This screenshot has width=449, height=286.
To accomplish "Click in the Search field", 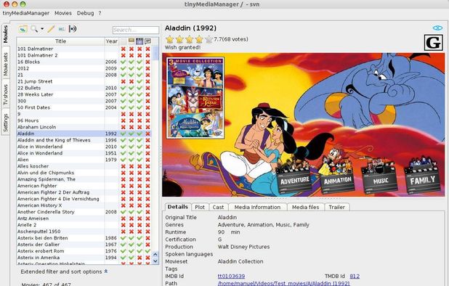I will [136, 30].
